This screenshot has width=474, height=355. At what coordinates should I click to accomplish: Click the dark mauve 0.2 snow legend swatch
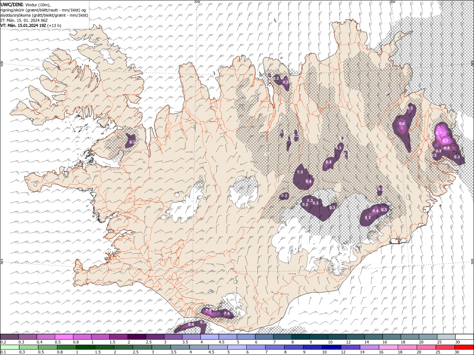[x=9, y=337]
